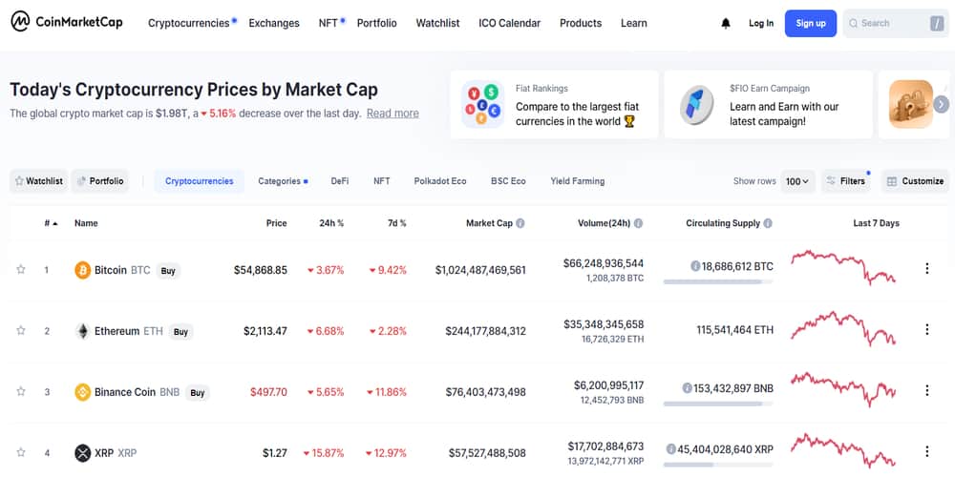The height and width of the screenshot is (477, 955).
Task: Click the Bitcoin coin icon
Action: pos(83,270)
